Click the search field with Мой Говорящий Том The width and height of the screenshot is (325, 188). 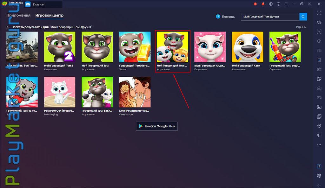click(270, 17)
